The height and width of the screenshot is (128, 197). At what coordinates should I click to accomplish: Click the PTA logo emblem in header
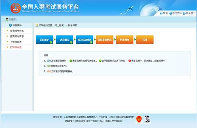point(15,8)
